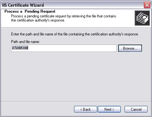
Task: Click the Enter the path instruction text
Action: [75, 34]
